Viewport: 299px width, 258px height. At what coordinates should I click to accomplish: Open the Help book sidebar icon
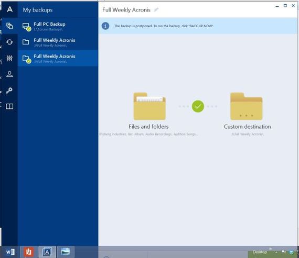pyautogui.click(x=9, y=106)
